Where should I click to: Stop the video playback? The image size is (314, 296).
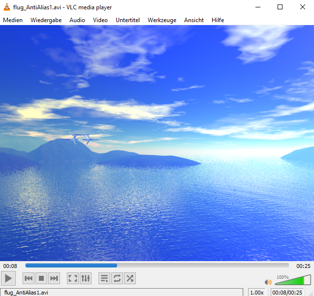pos(41,278)
